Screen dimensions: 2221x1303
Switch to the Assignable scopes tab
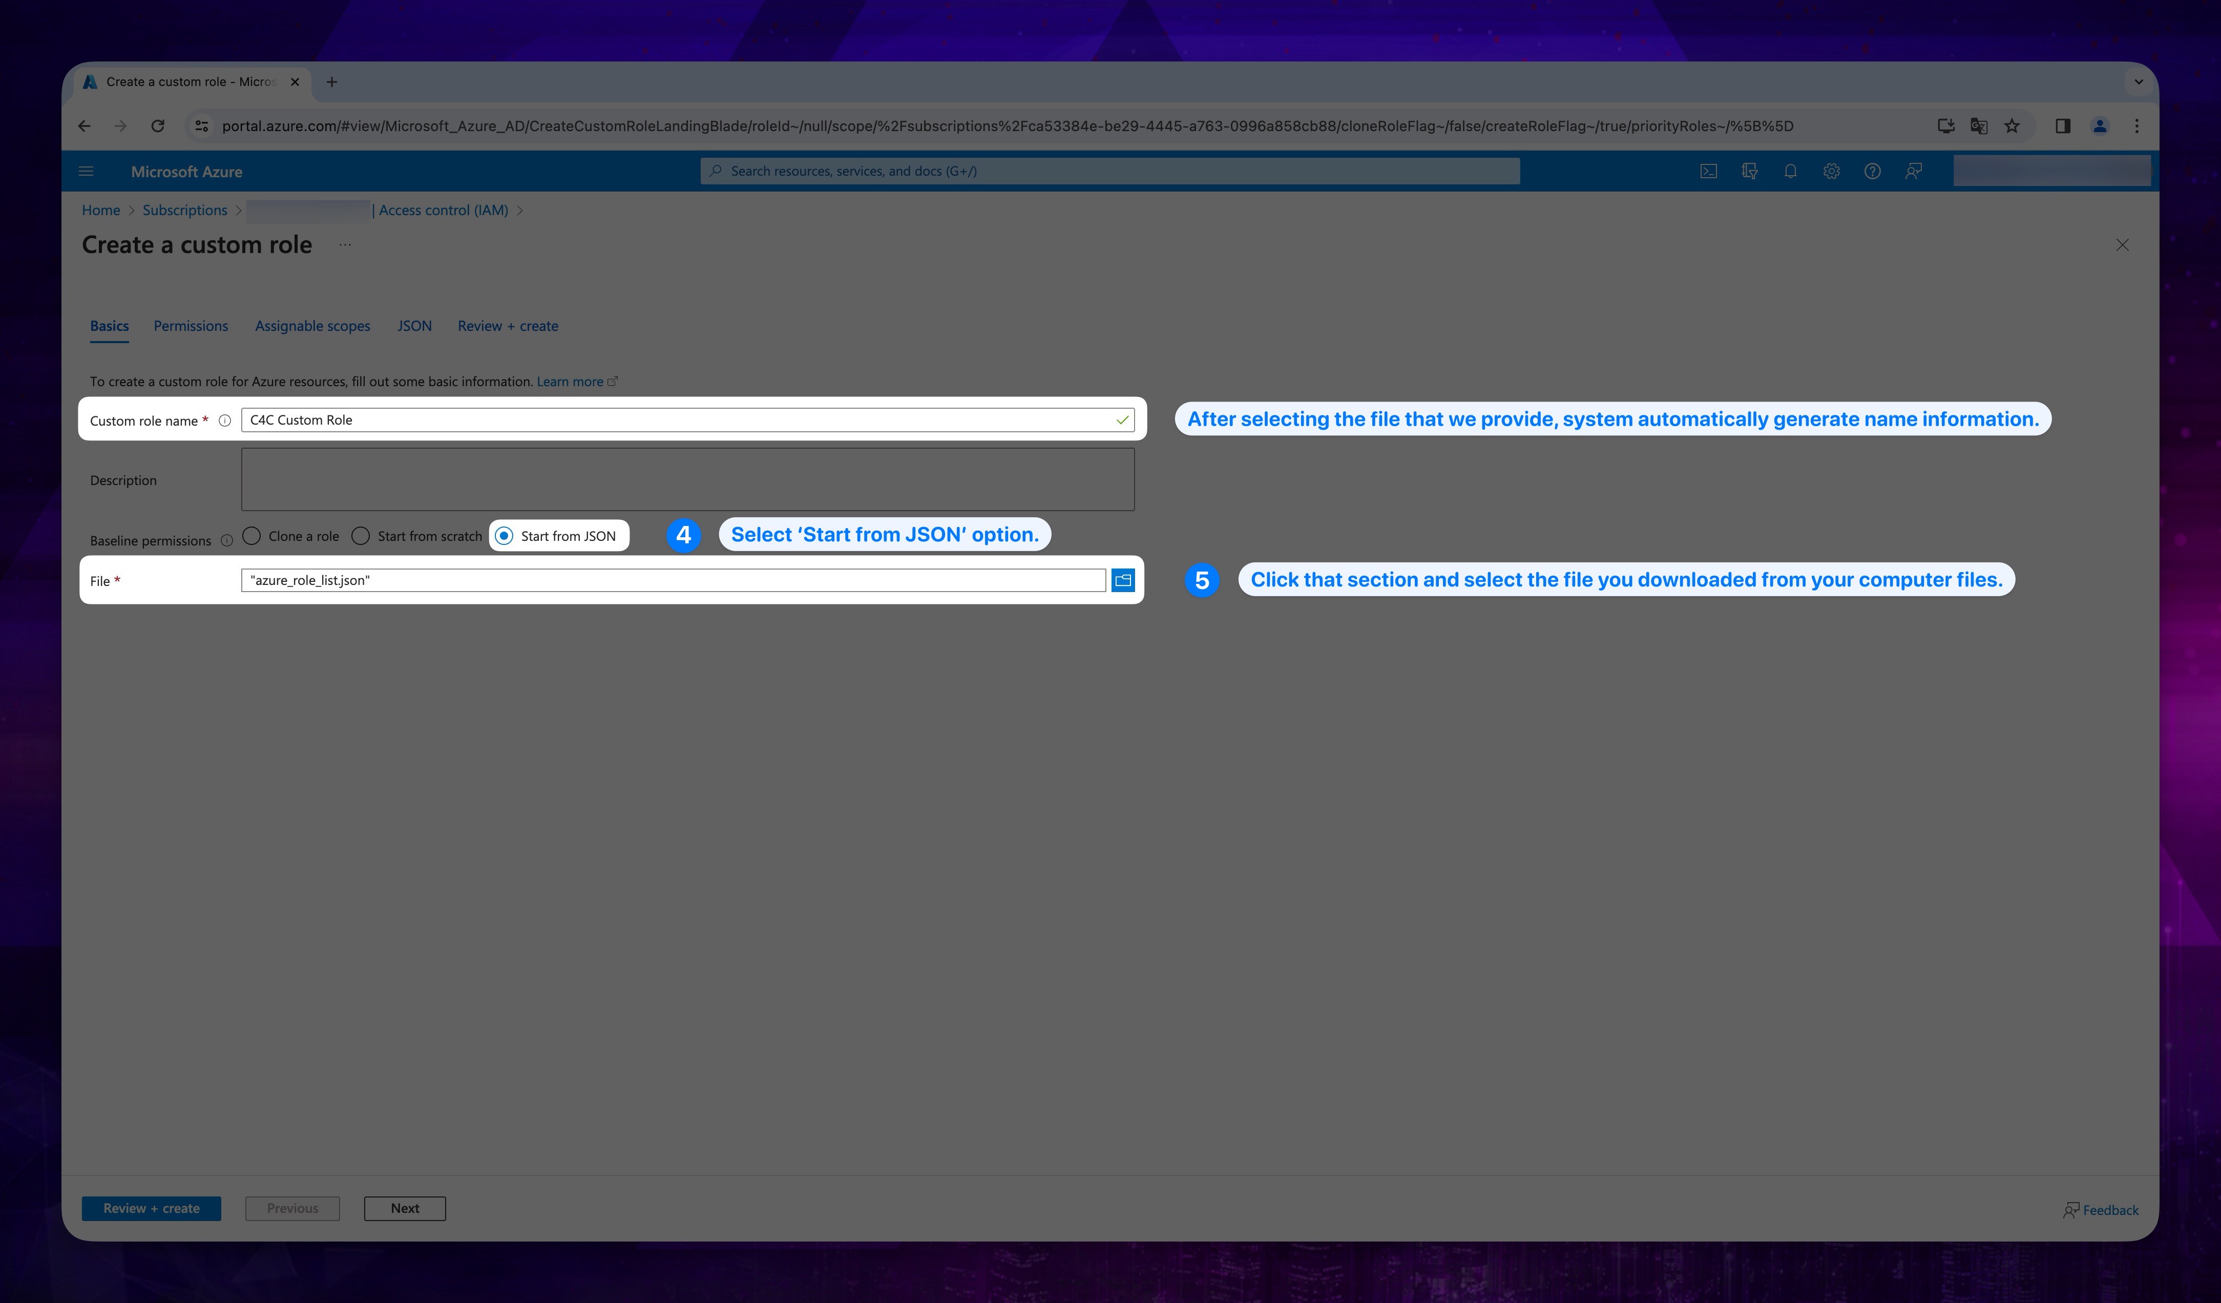(312, 326)
